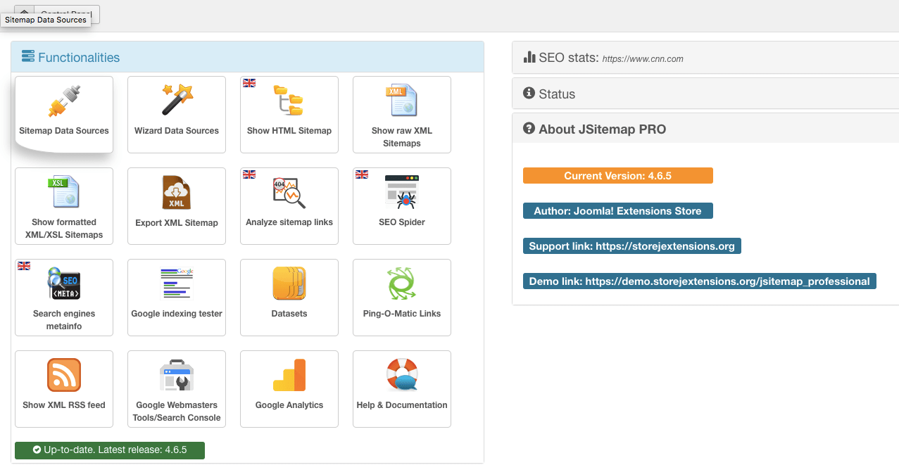This screenshot has height=465, width=899.
Task: Click the Up-to-date latest release badge
Action: pyautogui.click(x=110, y=450)
